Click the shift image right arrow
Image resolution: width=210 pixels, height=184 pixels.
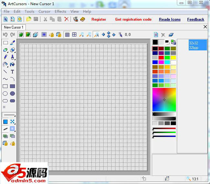114,35
